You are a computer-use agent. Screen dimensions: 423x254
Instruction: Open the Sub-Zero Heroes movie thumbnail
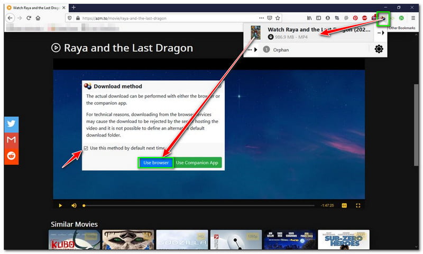point(344,240)
